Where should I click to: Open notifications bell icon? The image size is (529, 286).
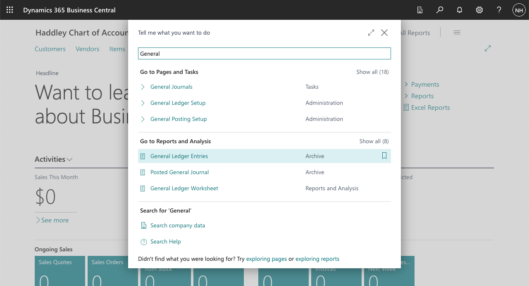[x=460, y=10]
